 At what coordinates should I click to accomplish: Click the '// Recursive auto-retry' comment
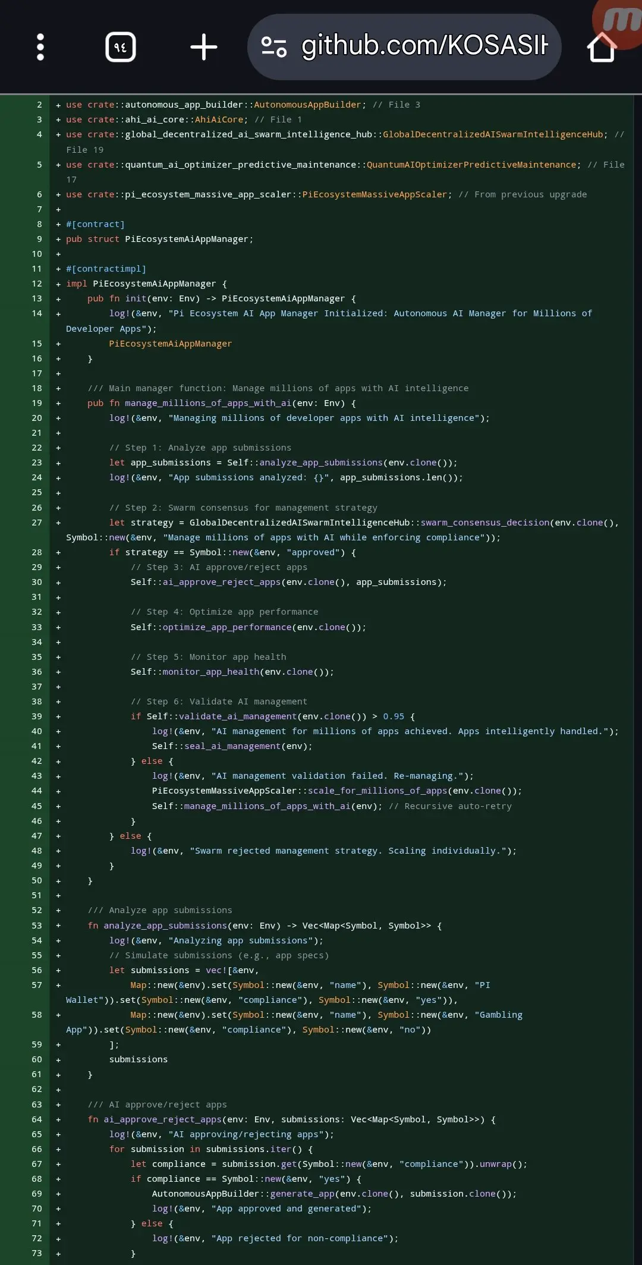tap(450, 806)
